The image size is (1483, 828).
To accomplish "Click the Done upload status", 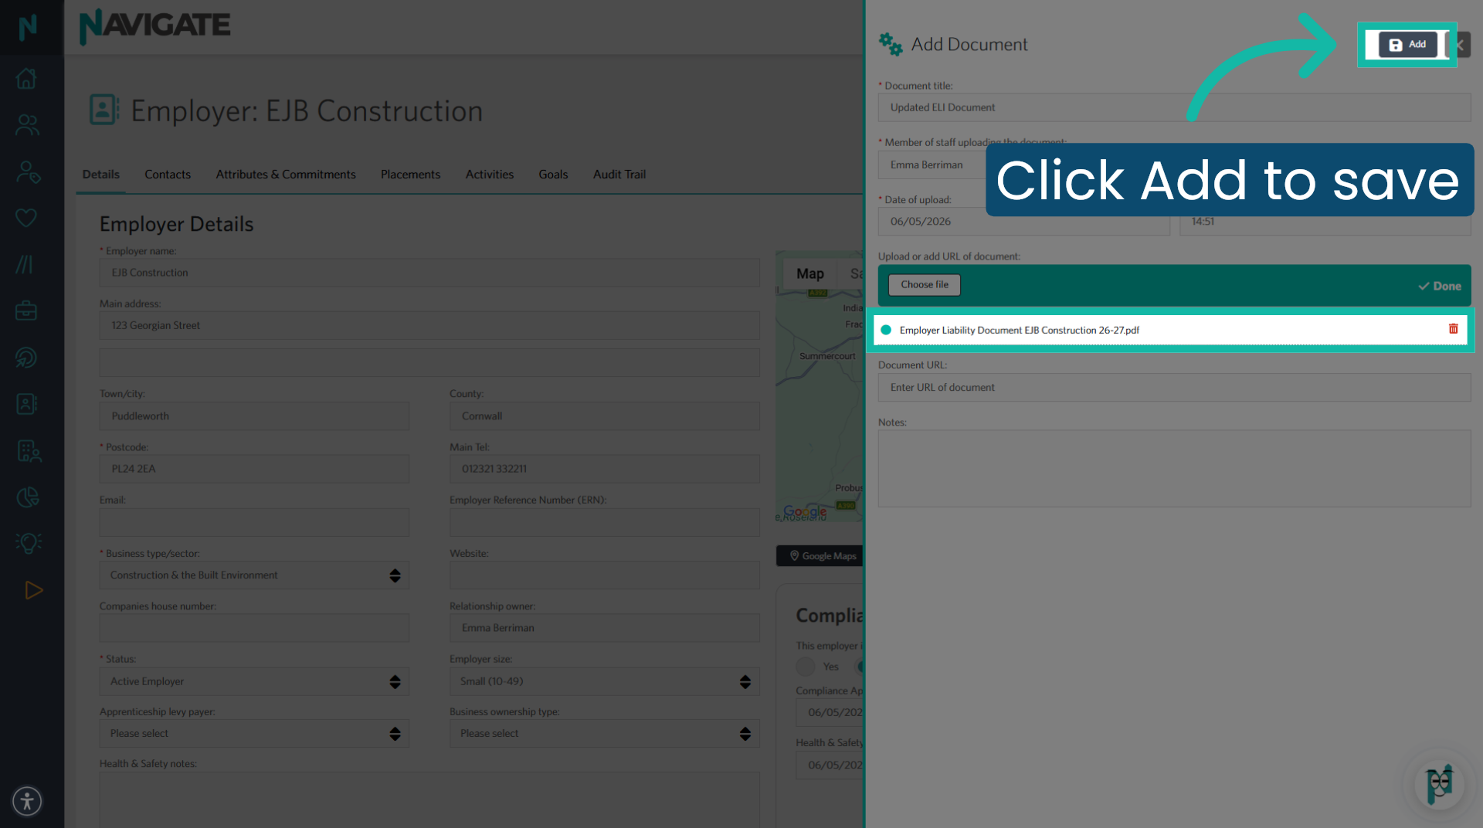I will pyautogui.click(x=1439, y=286).
